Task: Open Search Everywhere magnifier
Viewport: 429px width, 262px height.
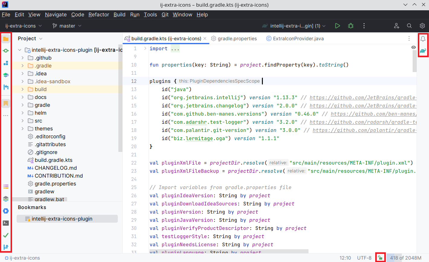Action: [x=409, y=26]
